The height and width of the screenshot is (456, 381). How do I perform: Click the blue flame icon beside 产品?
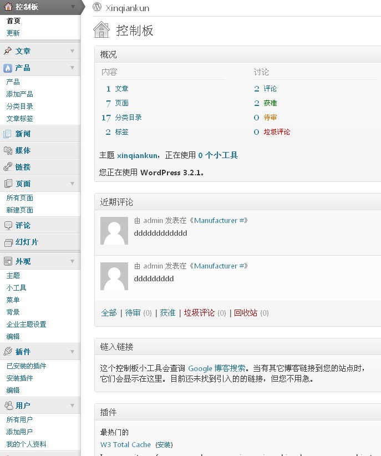(8, 68)
